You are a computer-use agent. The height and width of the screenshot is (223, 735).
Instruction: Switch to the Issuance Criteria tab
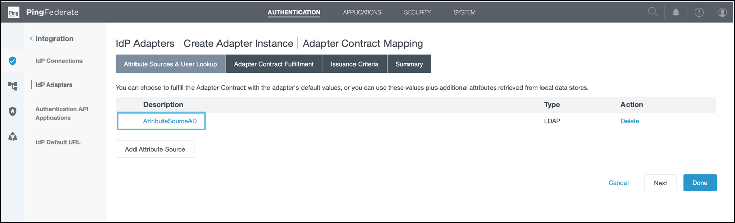355,64
